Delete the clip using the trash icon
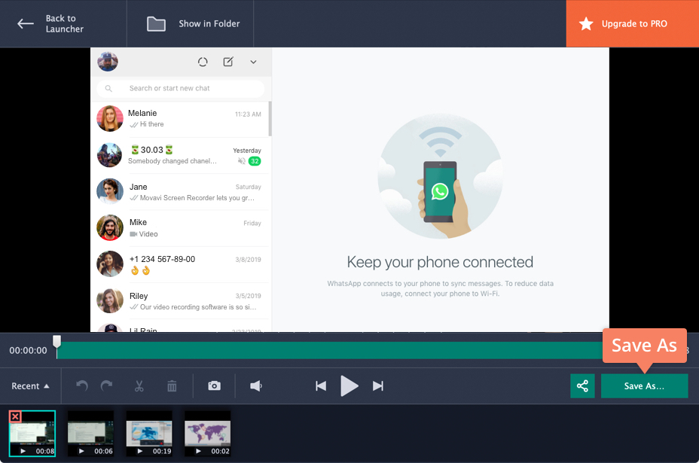699x463 pixels. 172,385
